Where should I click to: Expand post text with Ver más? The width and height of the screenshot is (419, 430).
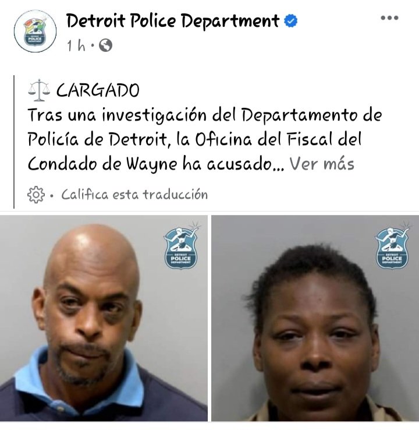[322, 164]
